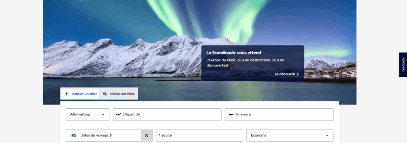Switch to Utiliser des Miles tab
The image size is (407, 143).
(x=119, y=94)
